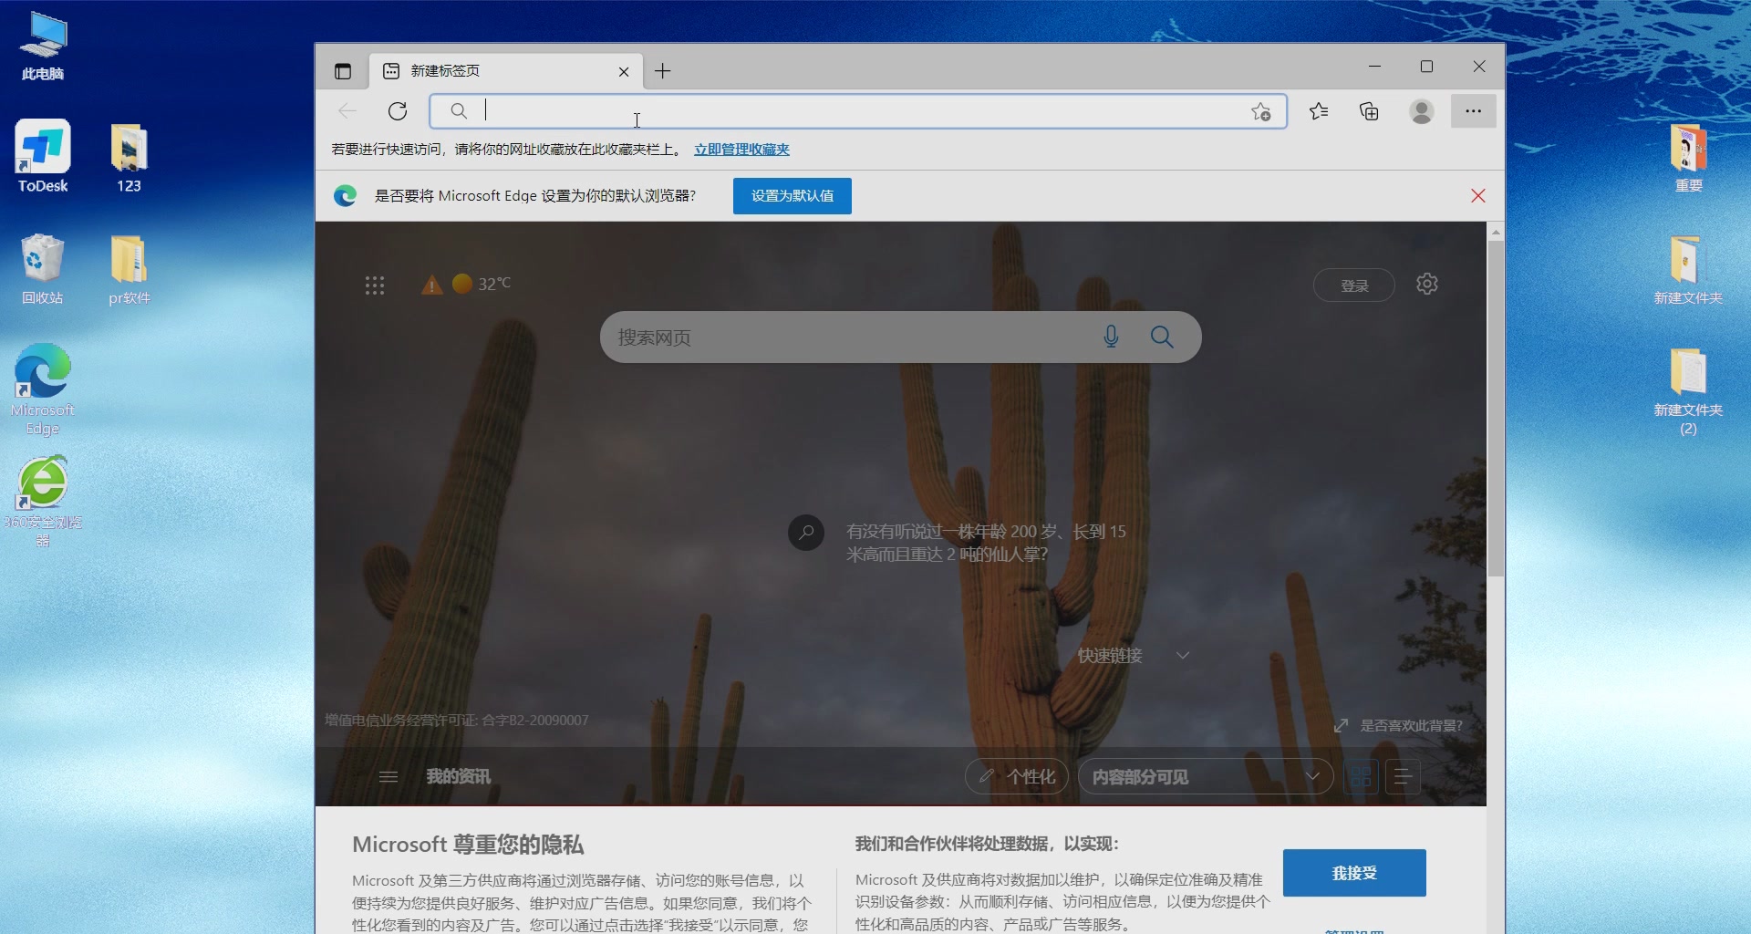Open the profile avatar icon

tap(1421, 111)
